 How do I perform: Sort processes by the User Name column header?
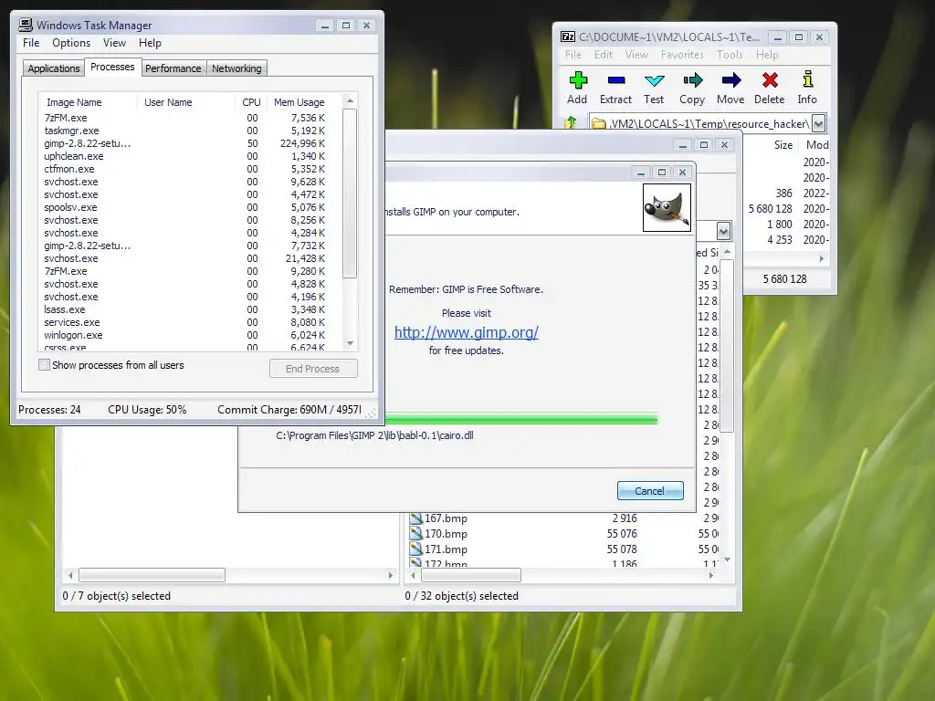pyautogui.click(x=185, y=102)
